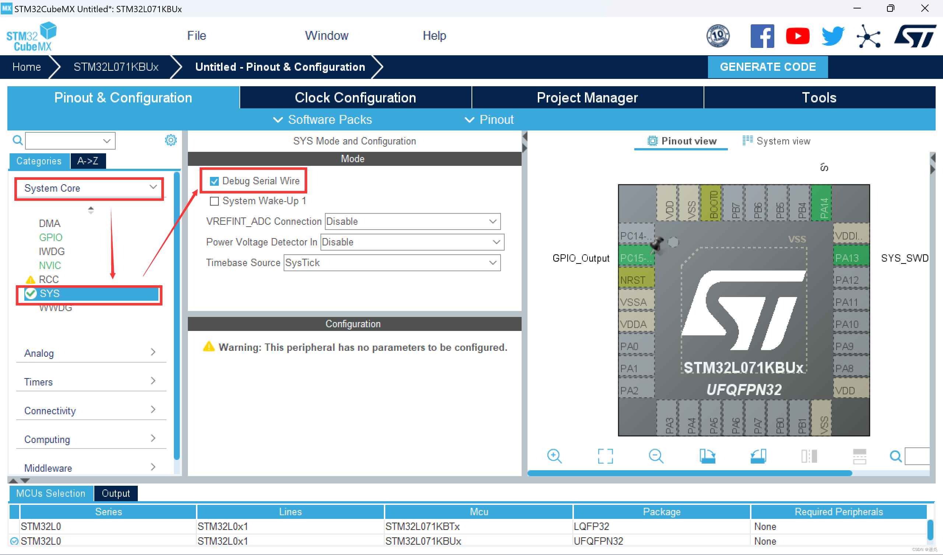The height and width of the screenshot is (555, 943).
Task: Switch to System view
Action: [777, 141]
